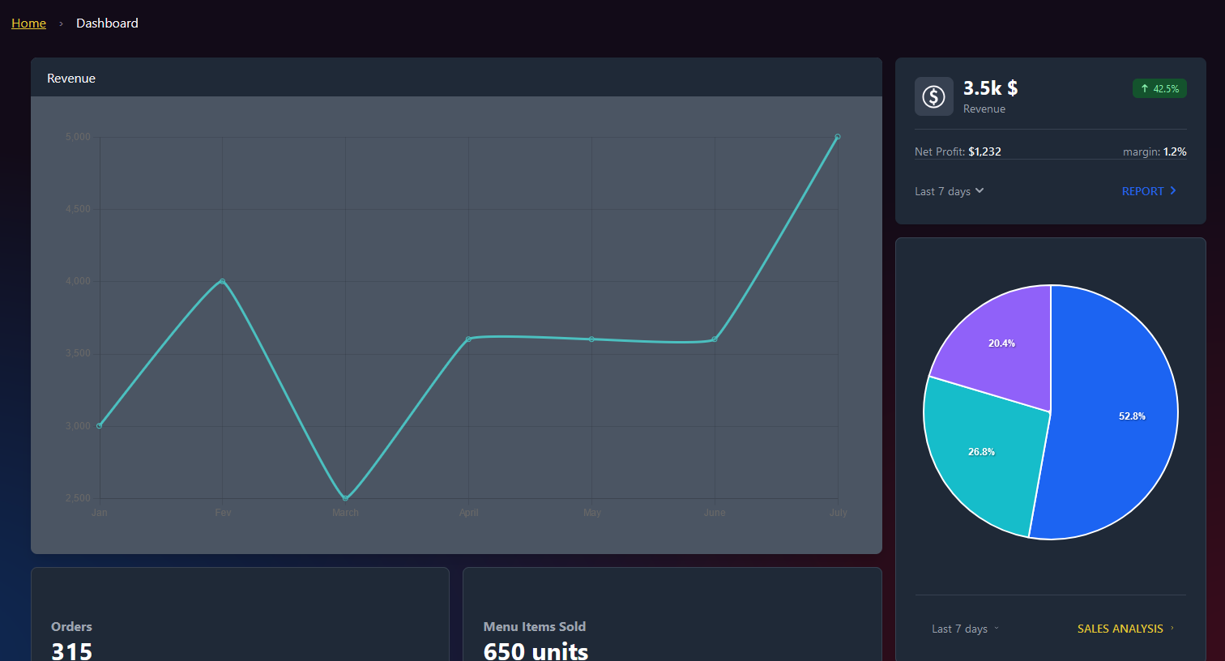Screen dimensions: 1225x661
Task: Click the up arrow in growth badge
Action: (1144, 88)
